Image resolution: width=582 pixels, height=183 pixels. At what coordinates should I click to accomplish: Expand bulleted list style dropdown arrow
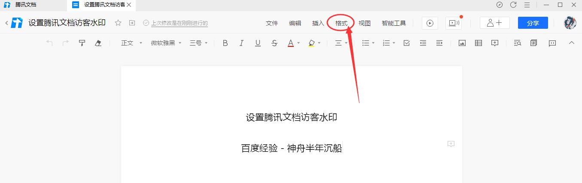[373, 43]
